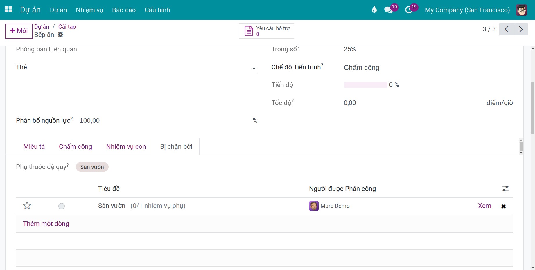Switch to the Nhiệm vụ con tab
Viewport: 535px width, 270px height.
click(126, 146)
